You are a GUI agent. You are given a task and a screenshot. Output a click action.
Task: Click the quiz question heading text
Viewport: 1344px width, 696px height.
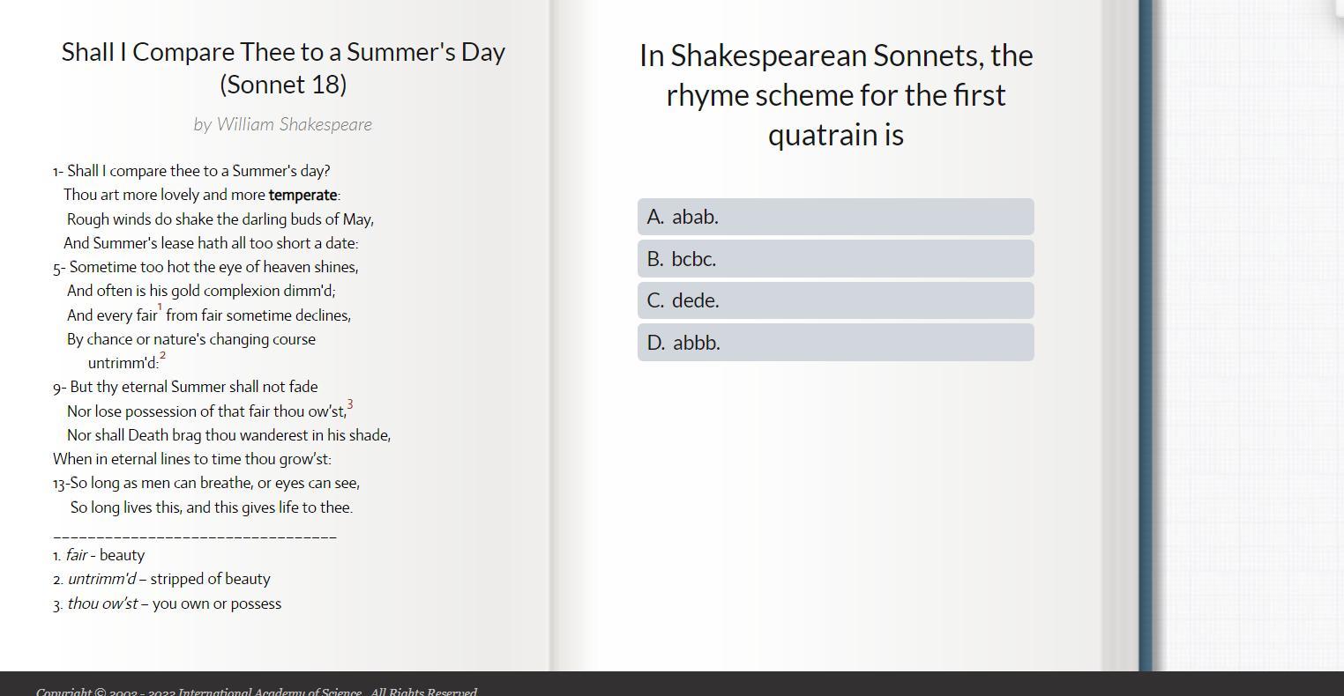835,95
